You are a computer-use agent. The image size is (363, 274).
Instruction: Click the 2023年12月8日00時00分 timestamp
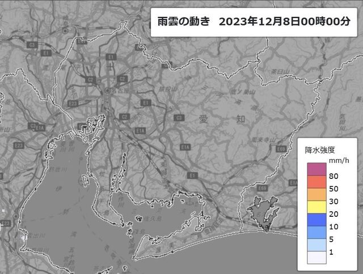coord(285,22)
